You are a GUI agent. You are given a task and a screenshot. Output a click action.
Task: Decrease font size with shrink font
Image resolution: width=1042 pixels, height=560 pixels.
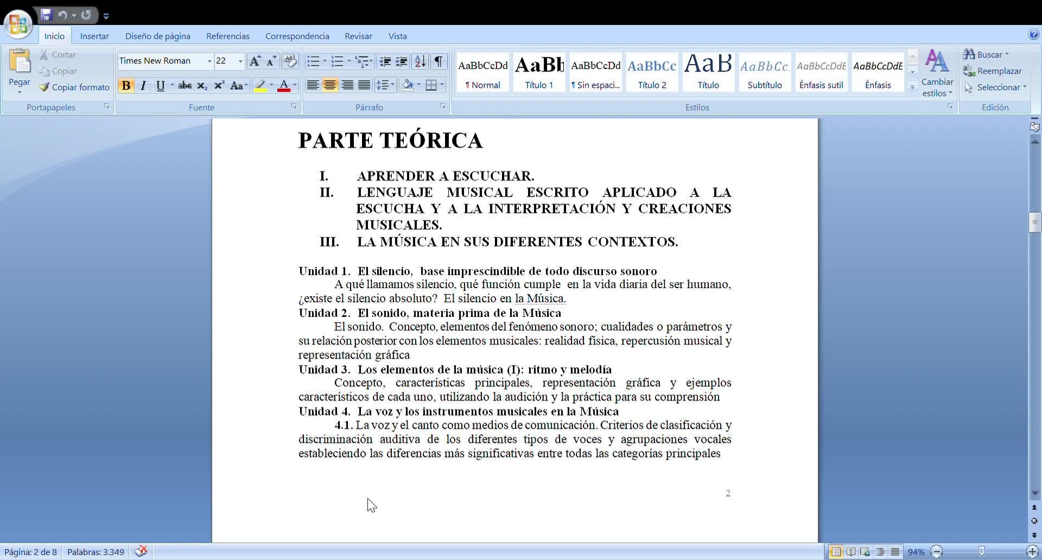tap(271, 61)
